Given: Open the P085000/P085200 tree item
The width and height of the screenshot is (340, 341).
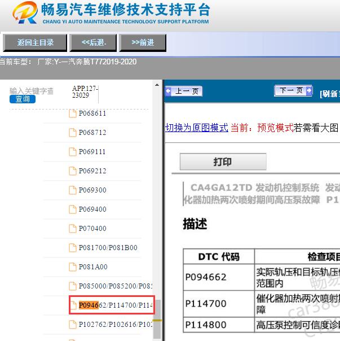Looking at the screenshot, I should (116, 286).
